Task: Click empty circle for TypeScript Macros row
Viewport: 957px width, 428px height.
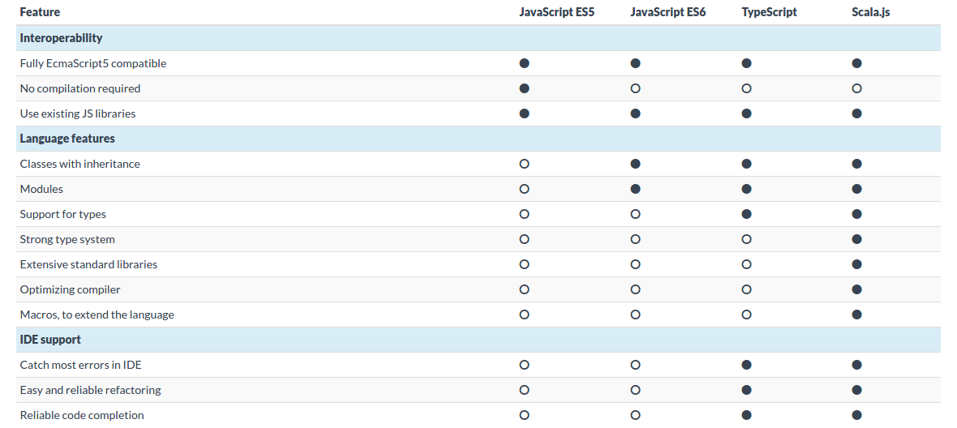Action: [x=746, y=315]
